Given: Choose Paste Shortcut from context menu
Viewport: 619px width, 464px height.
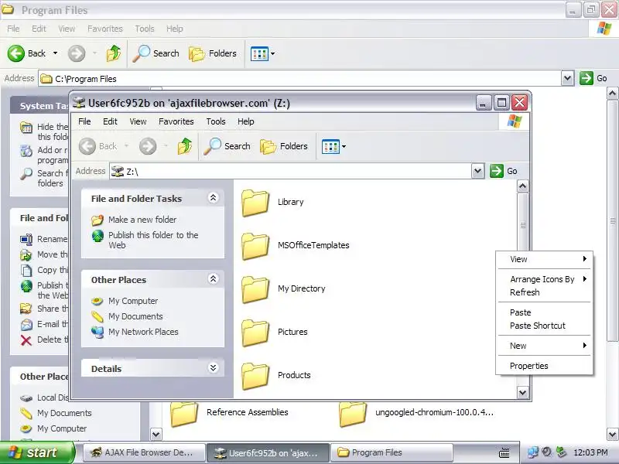Looking at the screenshot, I should pos(545,326).
